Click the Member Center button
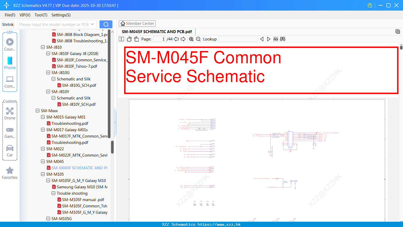The width and height of the screenshot is (403, 227). pos(137,24)
